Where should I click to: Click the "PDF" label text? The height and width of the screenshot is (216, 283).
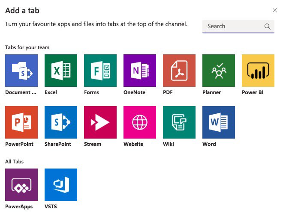pos(168,92)
